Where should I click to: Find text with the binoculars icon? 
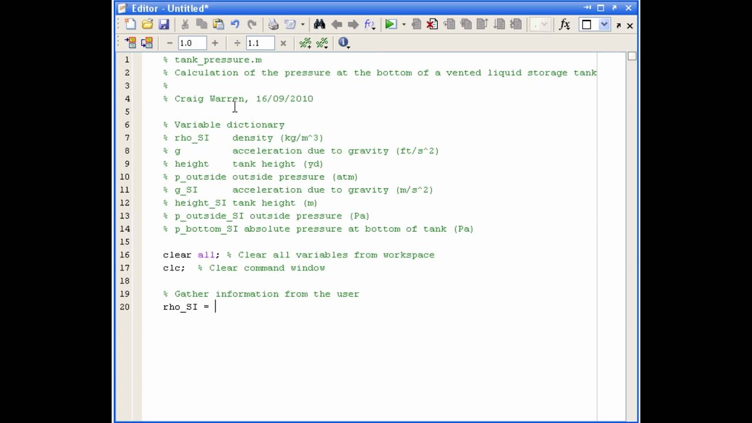point(319,25)
